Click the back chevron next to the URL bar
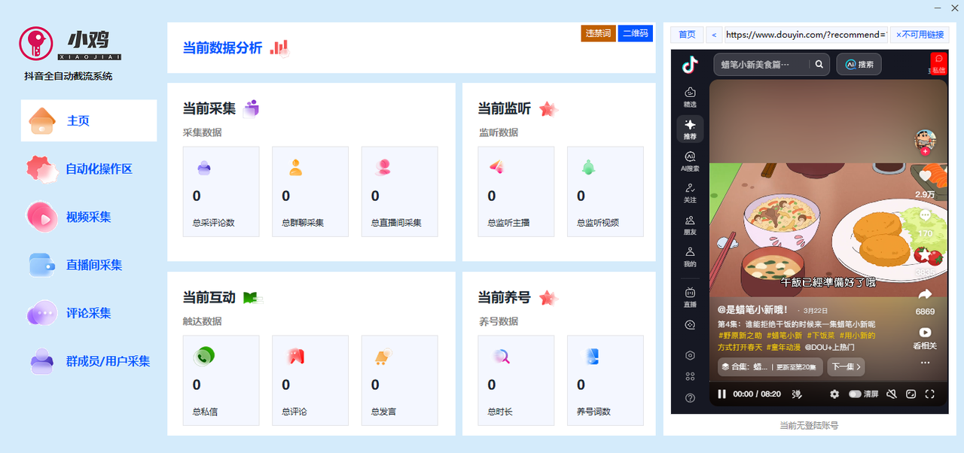Screen dimensions: 964x453 [713, 35]
